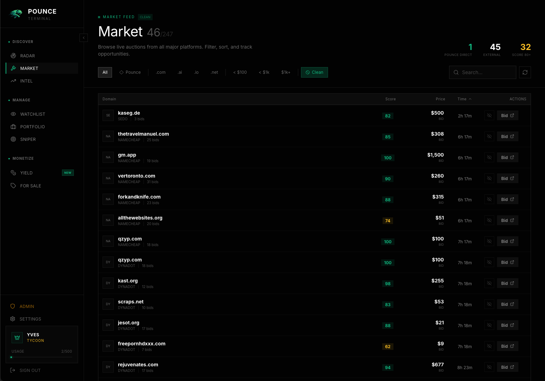The image size is (545, 381).
Task: Filter by .net domains
Action: 214,72
